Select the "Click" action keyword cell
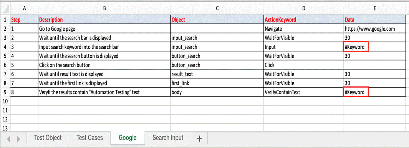This screenshot has width=409, height=148. pos(304,65)
